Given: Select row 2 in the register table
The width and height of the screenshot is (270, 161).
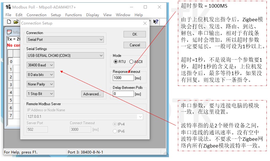Looking at the screenshot, I should pos(11,77).
